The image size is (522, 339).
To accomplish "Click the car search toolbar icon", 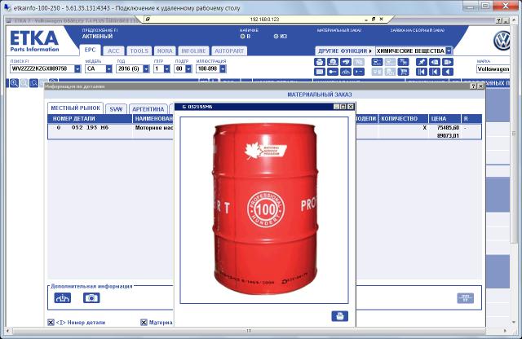I will [346, 62].
